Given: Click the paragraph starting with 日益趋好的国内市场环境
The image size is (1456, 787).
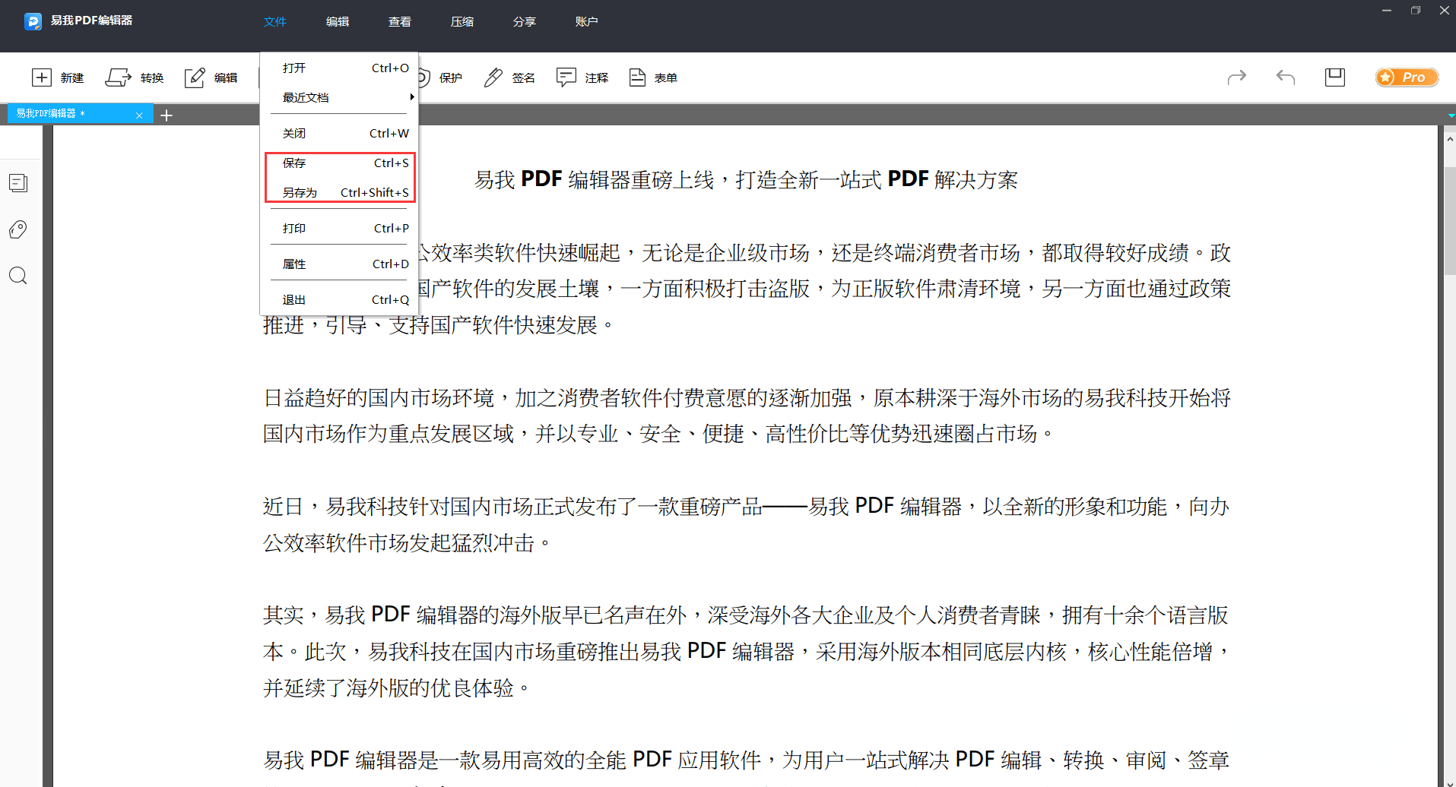Looking at the screenshot, I should pos(747,416).
